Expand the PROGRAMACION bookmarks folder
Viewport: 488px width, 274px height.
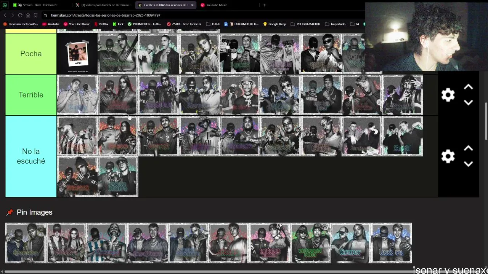tap(305, 24)
